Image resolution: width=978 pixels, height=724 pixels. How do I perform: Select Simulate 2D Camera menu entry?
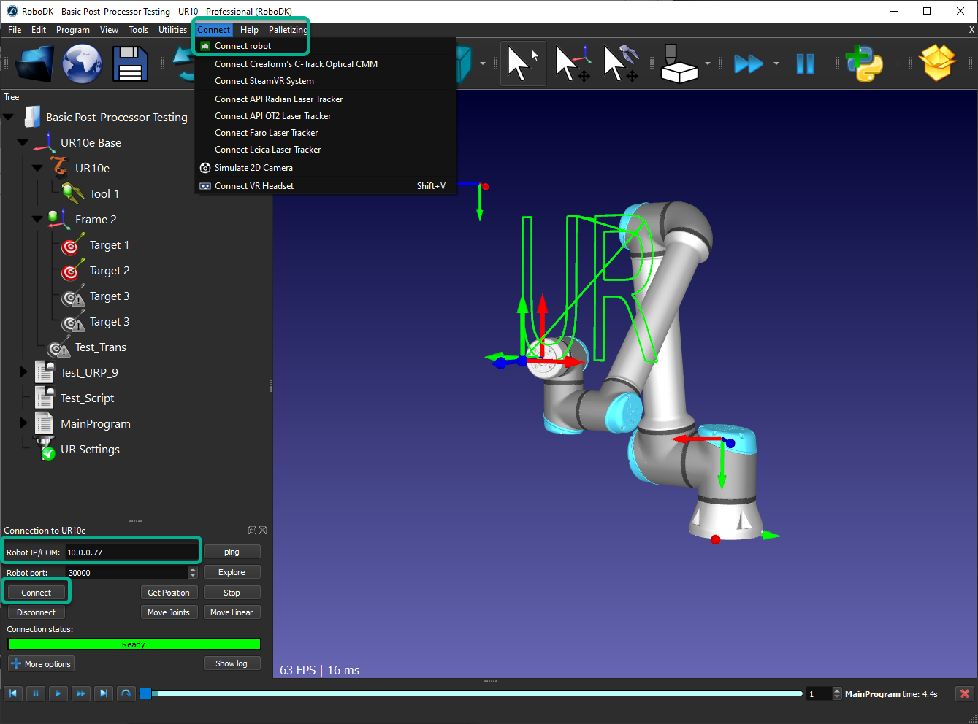pos(253,168)
